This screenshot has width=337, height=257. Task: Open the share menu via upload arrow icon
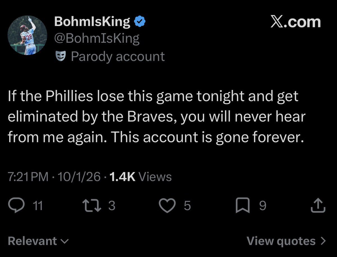point(318,205)
